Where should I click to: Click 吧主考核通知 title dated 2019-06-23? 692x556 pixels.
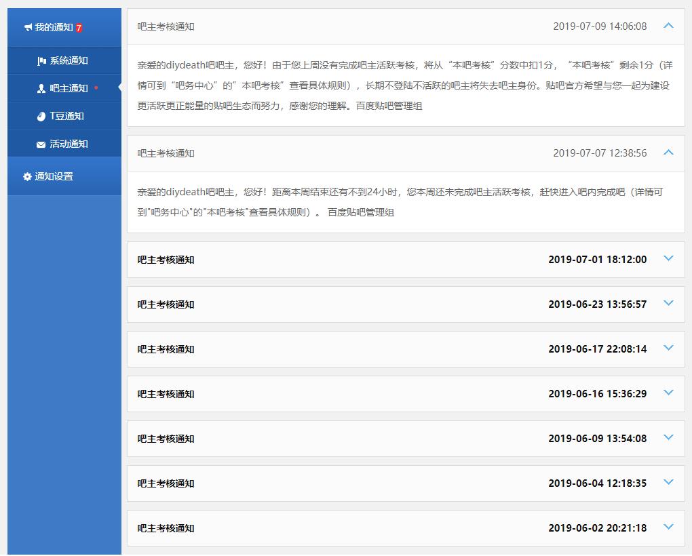coord(166,304)
